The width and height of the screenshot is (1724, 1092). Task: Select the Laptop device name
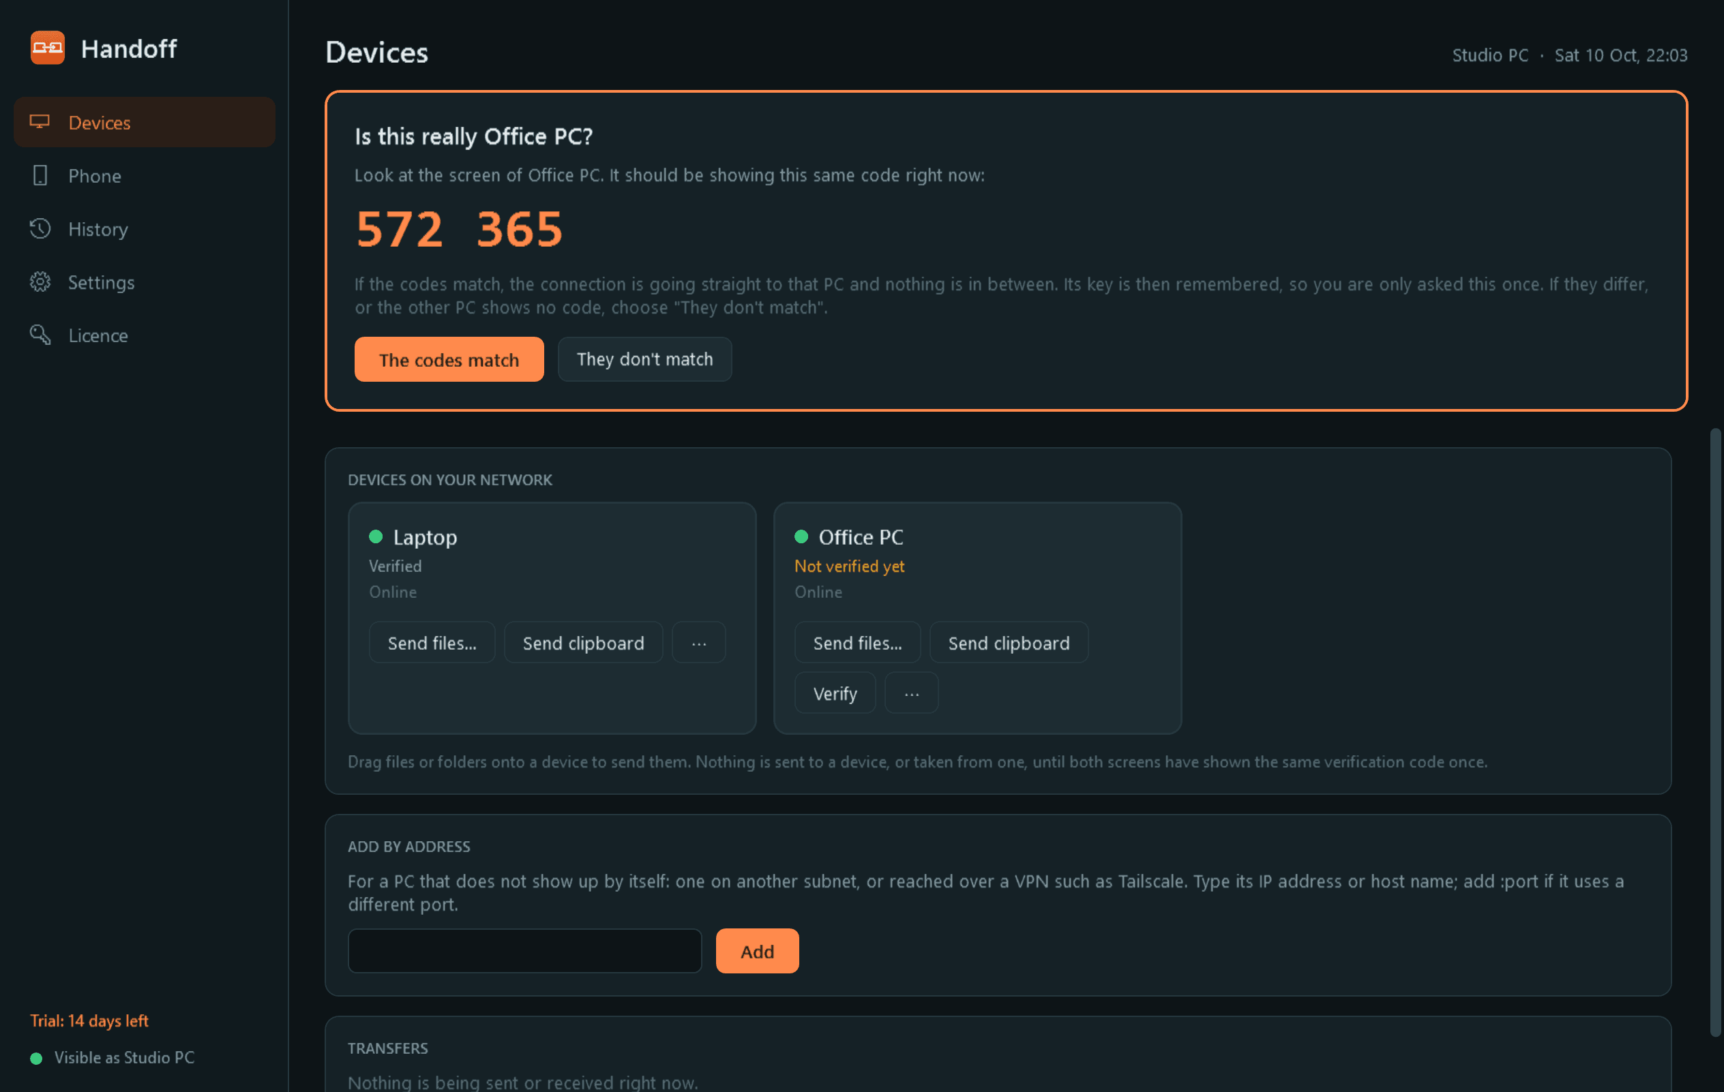click(x=425, y=536)
